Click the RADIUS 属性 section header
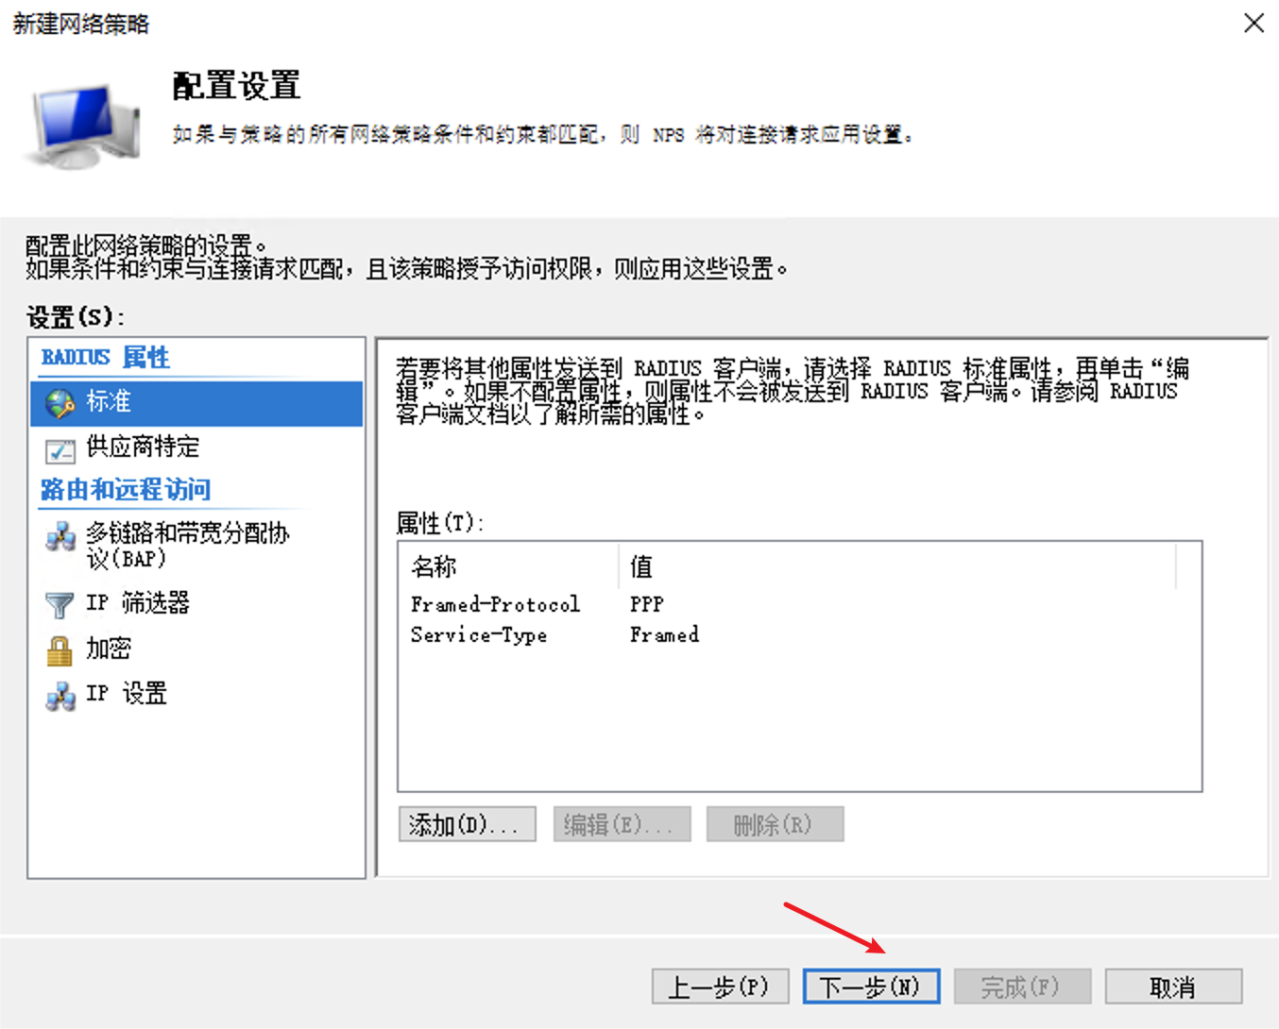The image size is (1279, 1029). tap(105, 357)
